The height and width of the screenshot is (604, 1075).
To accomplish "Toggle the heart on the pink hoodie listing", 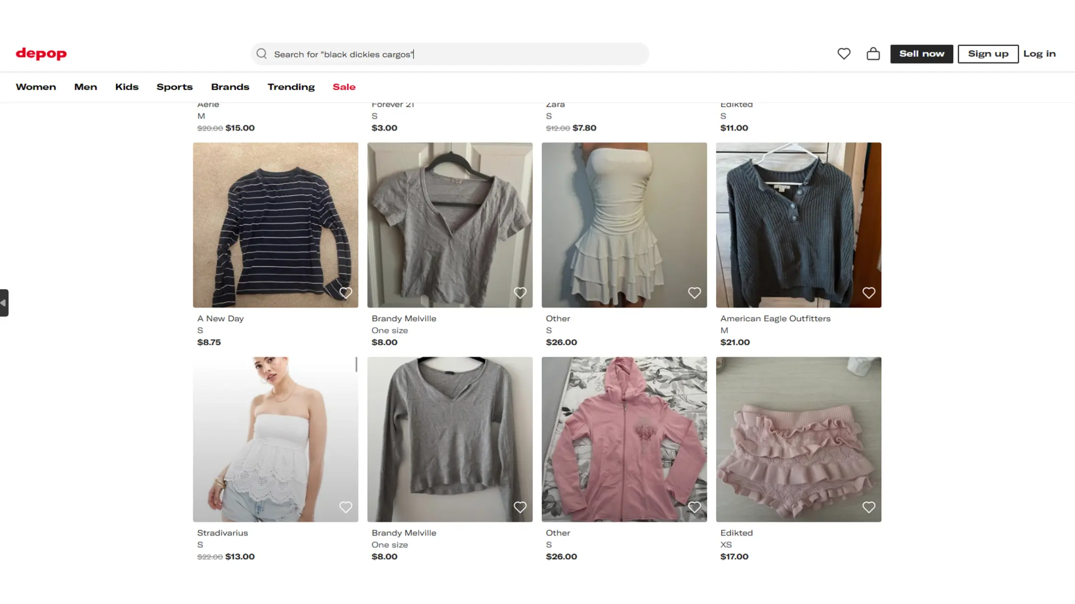I will tap(694, 507).
